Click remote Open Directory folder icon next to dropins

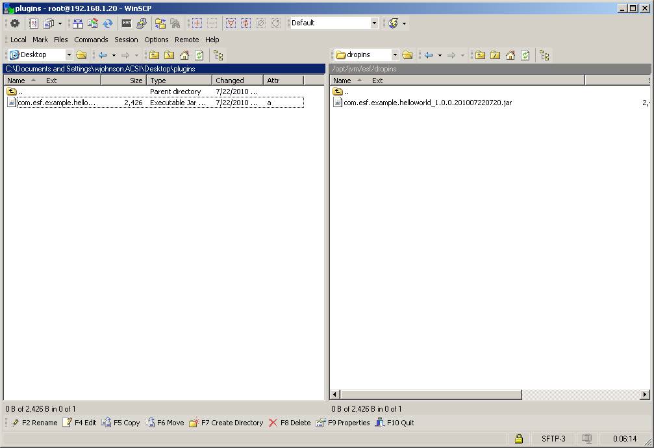pos(407,55)
